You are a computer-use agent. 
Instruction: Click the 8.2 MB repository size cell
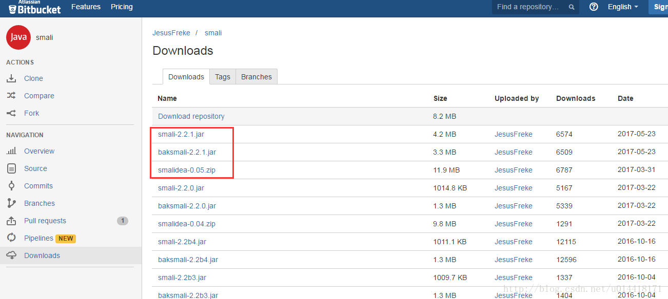click(x=445, y=116)
